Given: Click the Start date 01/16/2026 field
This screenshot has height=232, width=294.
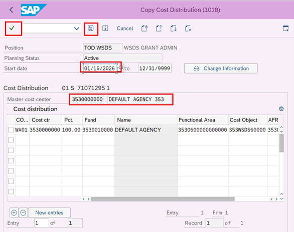Looking at the screenshot, I should 99,68.
